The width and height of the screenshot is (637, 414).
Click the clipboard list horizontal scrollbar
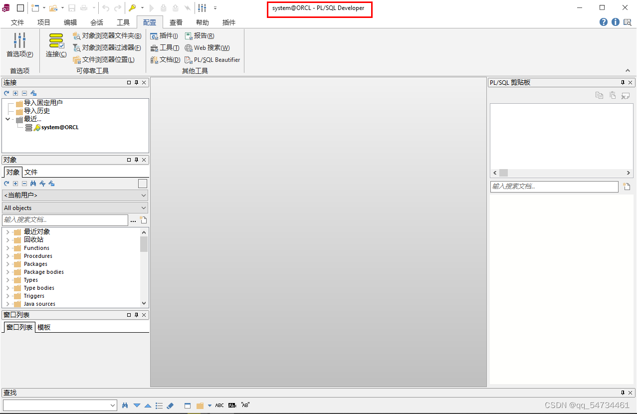[562, 173]
